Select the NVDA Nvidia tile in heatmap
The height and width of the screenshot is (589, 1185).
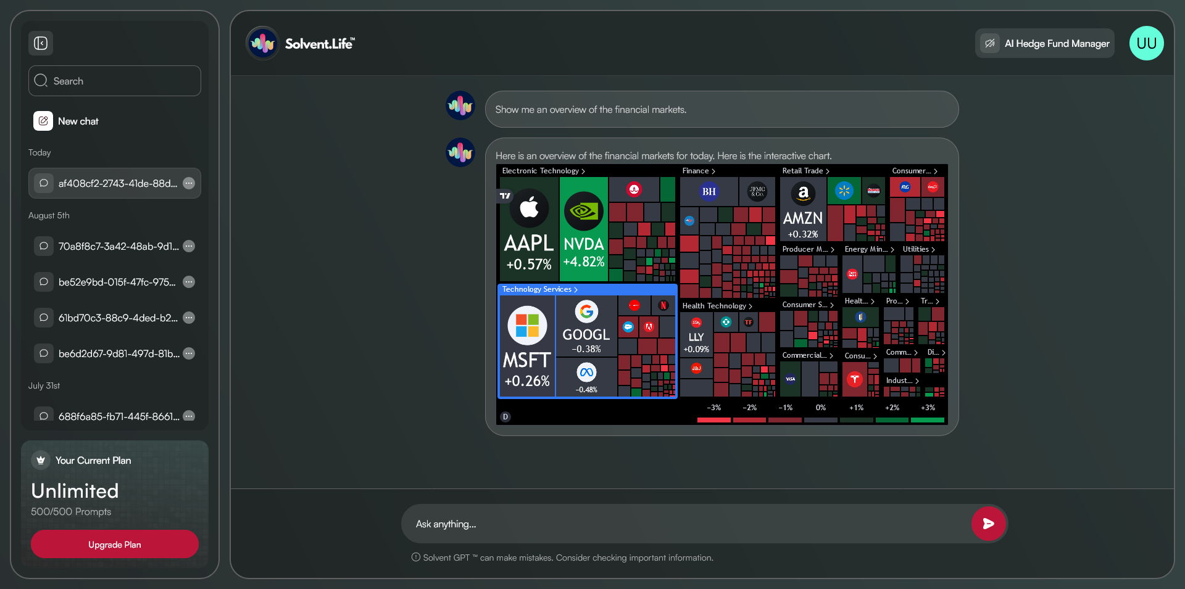(584, 229)
